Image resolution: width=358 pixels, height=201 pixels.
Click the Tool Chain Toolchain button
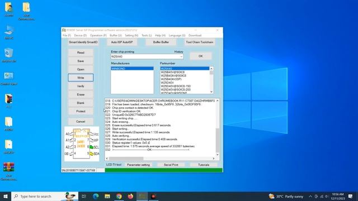point(200,42)
